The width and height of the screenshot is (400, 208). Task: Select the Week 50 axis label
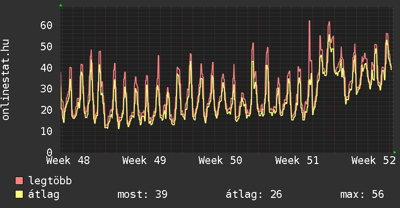[x=220, y=160]
